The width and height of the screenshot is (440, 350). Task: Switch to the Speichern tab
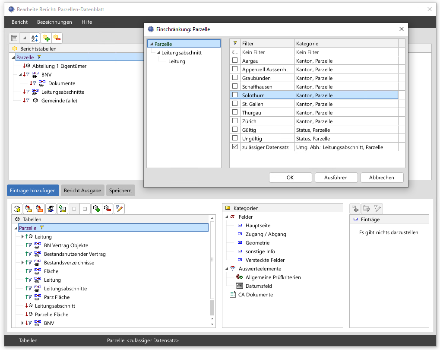[x=120, y=191]
